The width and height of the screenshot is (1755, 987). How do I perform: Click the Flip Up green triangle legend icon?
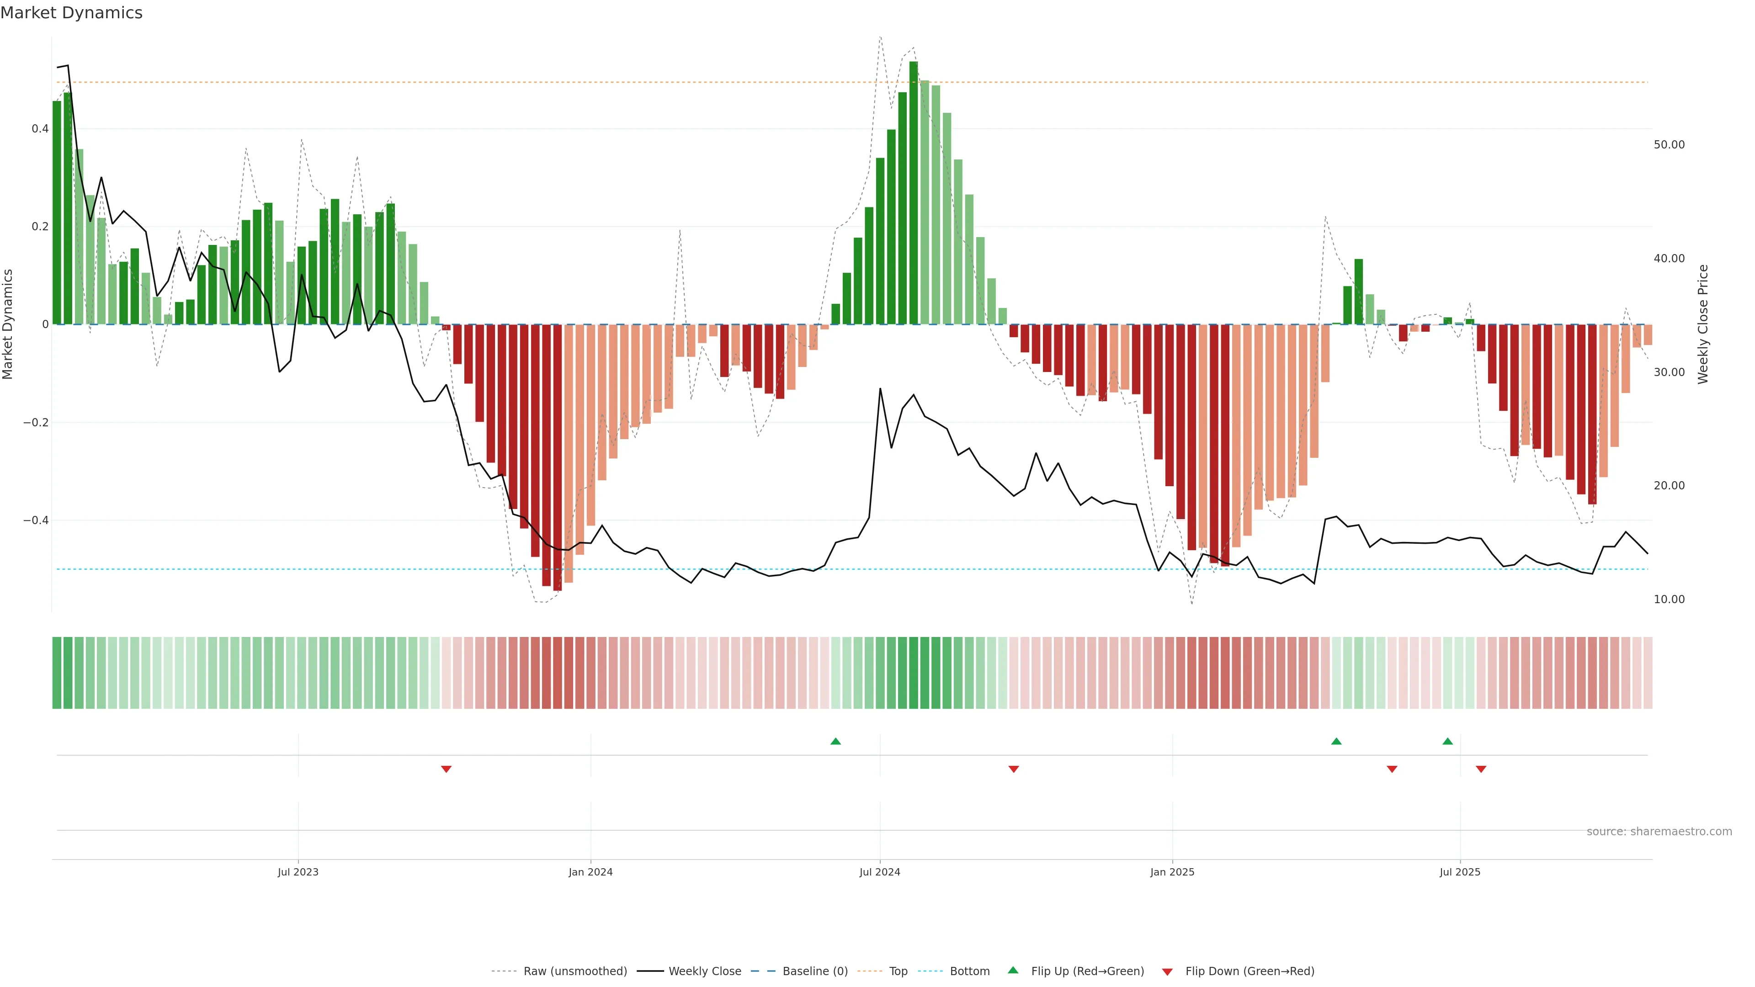1013,970
